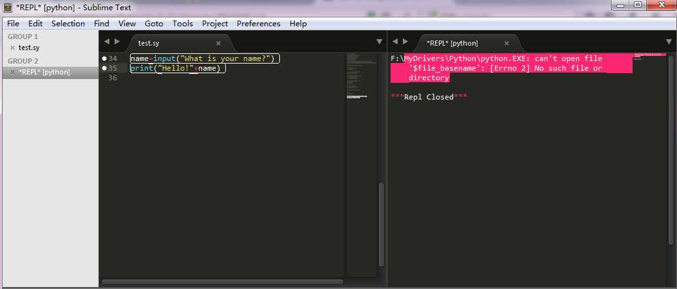
Task: Open left pane tab list dropdown
Action: point(379,42)
